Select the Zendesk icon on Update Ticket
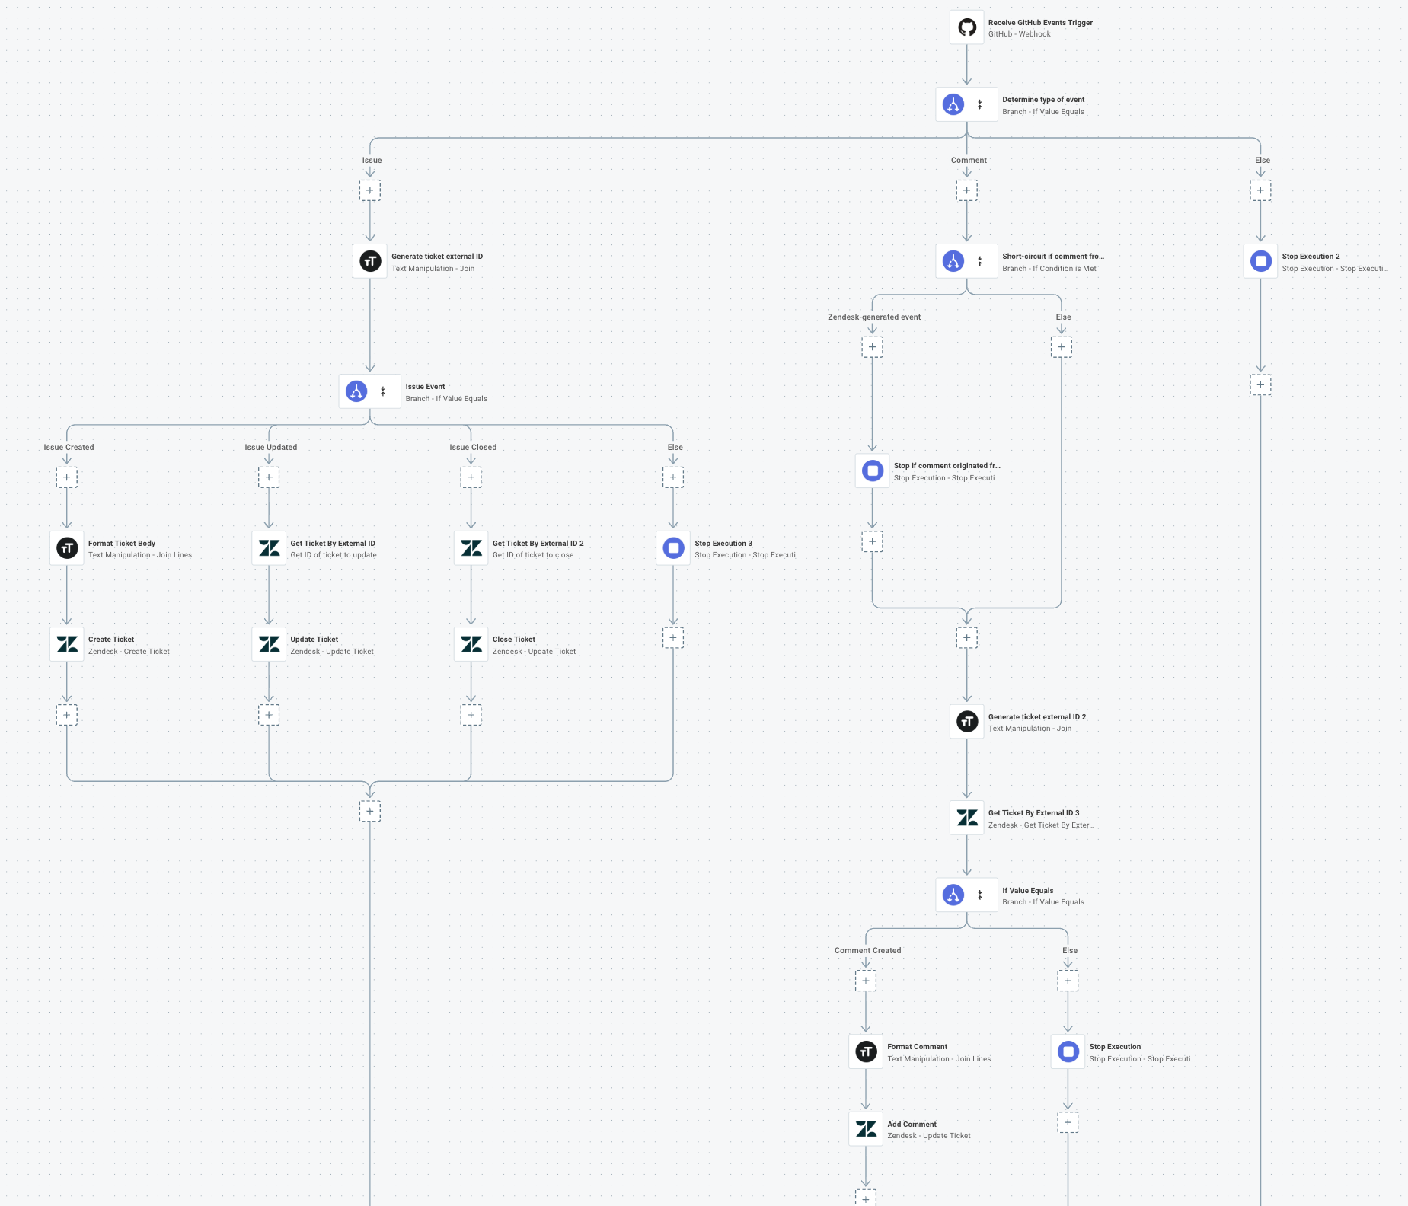Viewport: 1408px width, 1206px height. (269, 643)
